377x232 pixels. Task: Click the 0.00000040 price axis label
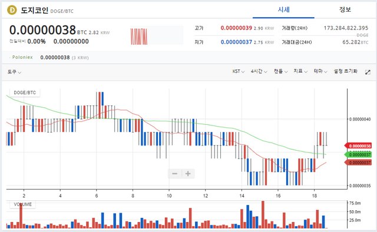(x=360, y=120)
